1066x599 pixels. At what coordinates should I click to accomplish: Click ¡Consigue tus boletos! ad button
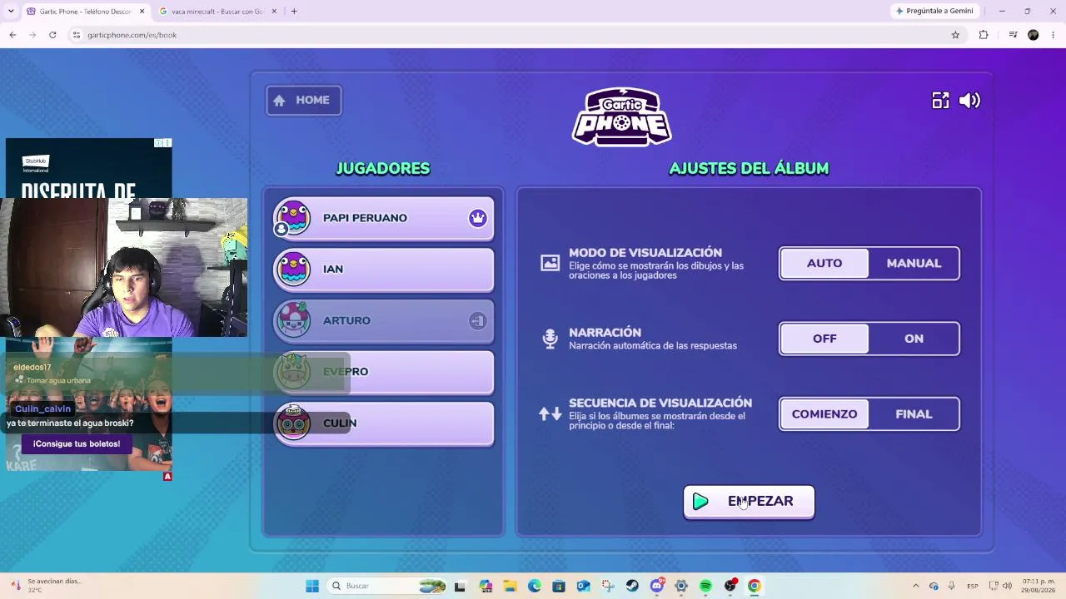click(x=77, y=444)
